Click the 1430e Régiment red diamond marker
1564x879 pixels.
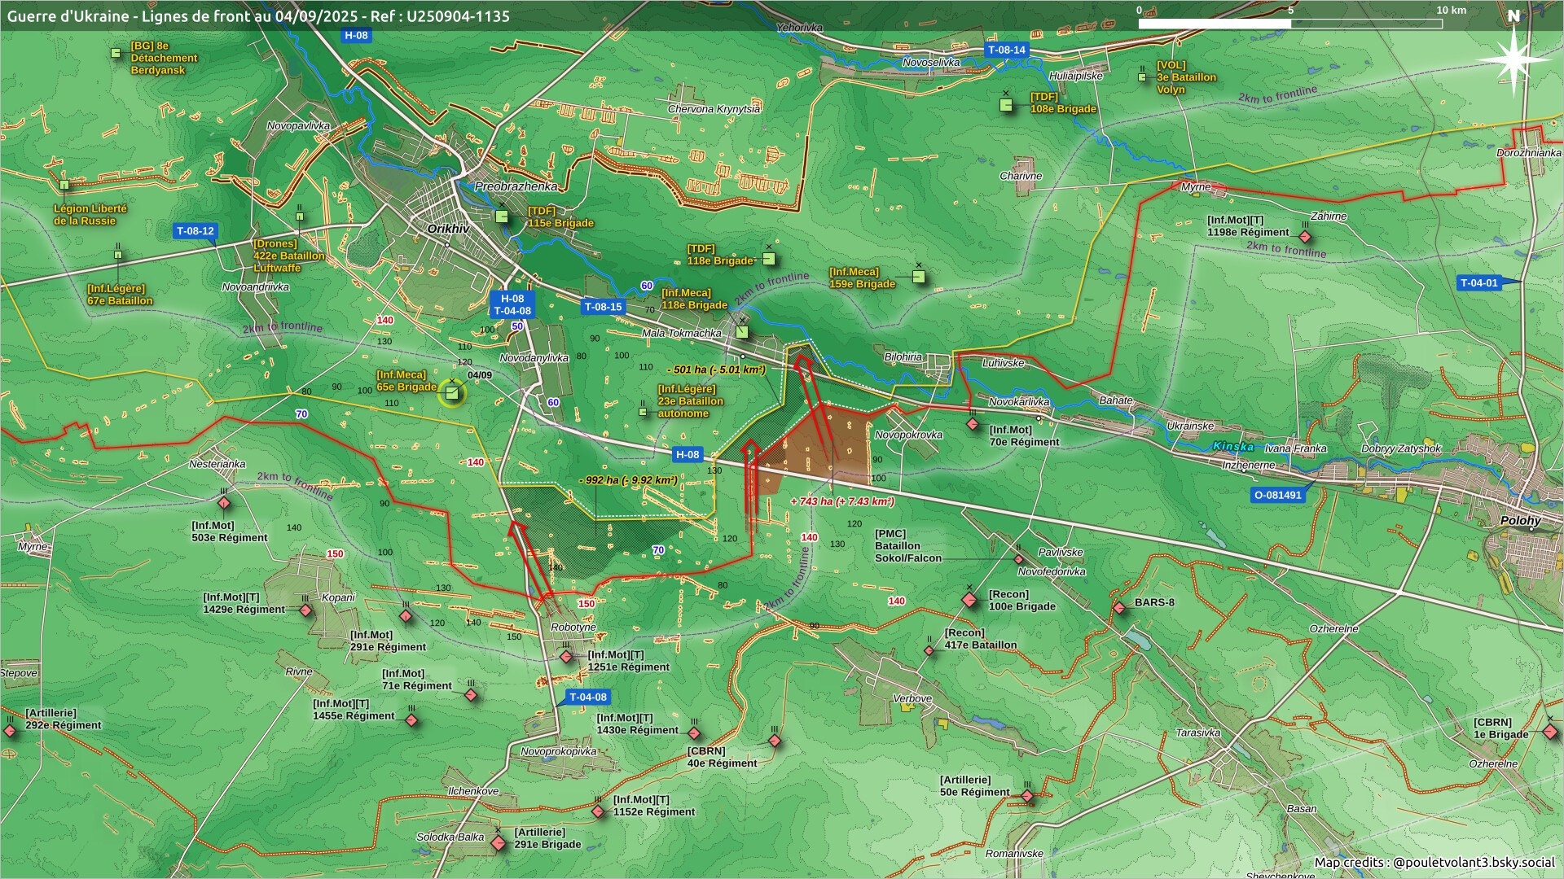pos(694,733)
